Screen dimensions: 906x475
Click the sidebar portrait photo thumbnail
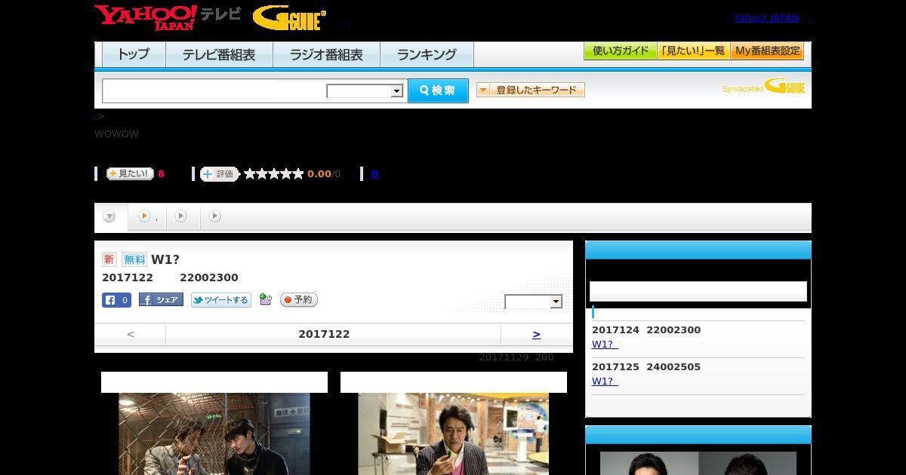click(x=698, y=463)
